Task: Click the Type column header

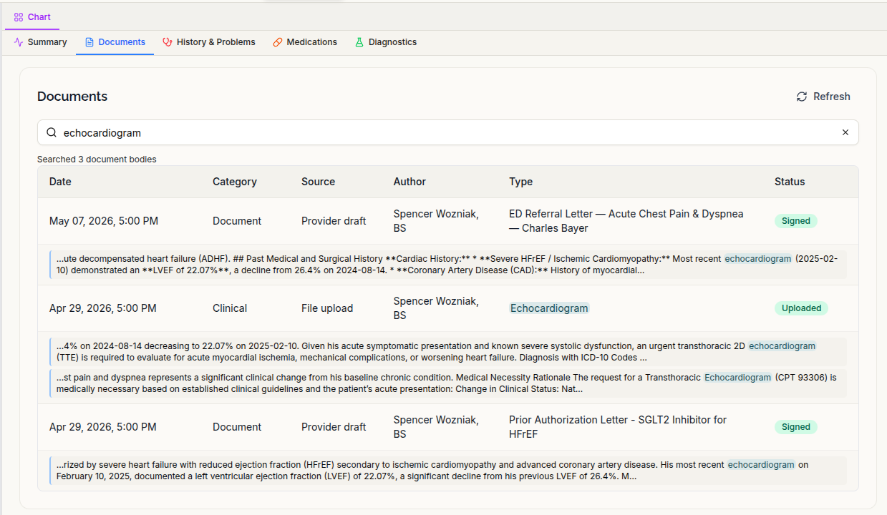Action: tap(520, 182)
